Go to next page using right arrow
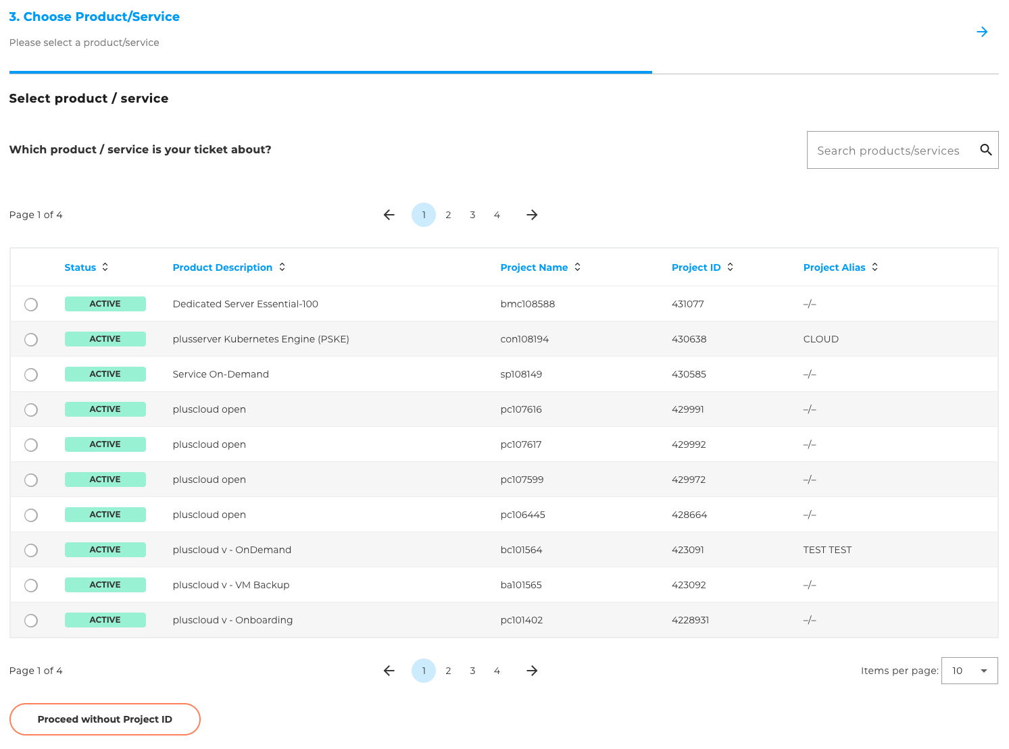The width and height of the screenshot is (1009, 749). (x=532, y=215)
